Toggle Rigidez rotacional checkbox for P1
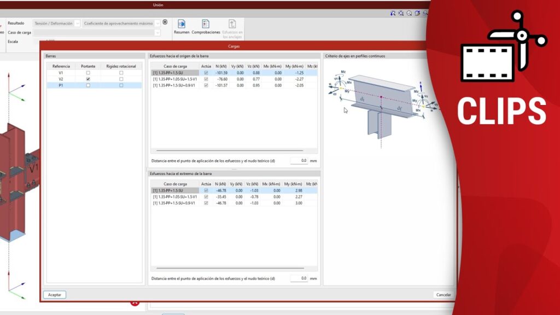Viewport: 560px width, 315px height. (x=121, y=85)
